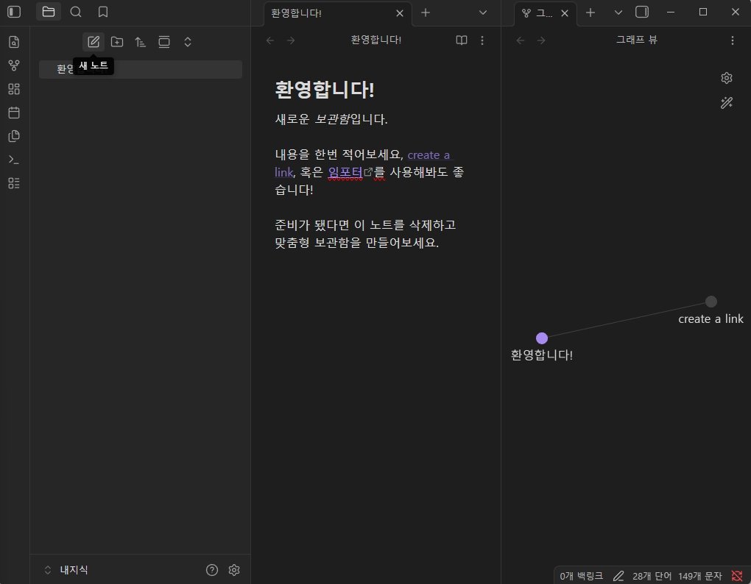
Task: Open more options for 그래프 뷰
Action: tap(732, 40)
